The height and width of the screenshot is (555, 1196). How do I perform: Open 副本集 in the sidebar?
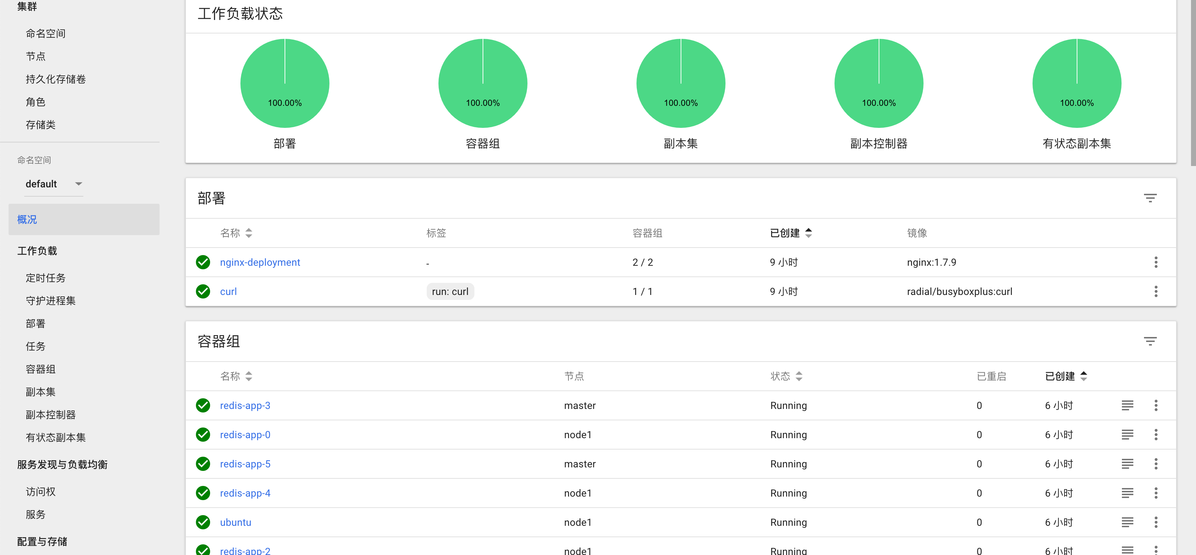coord(40,391)
